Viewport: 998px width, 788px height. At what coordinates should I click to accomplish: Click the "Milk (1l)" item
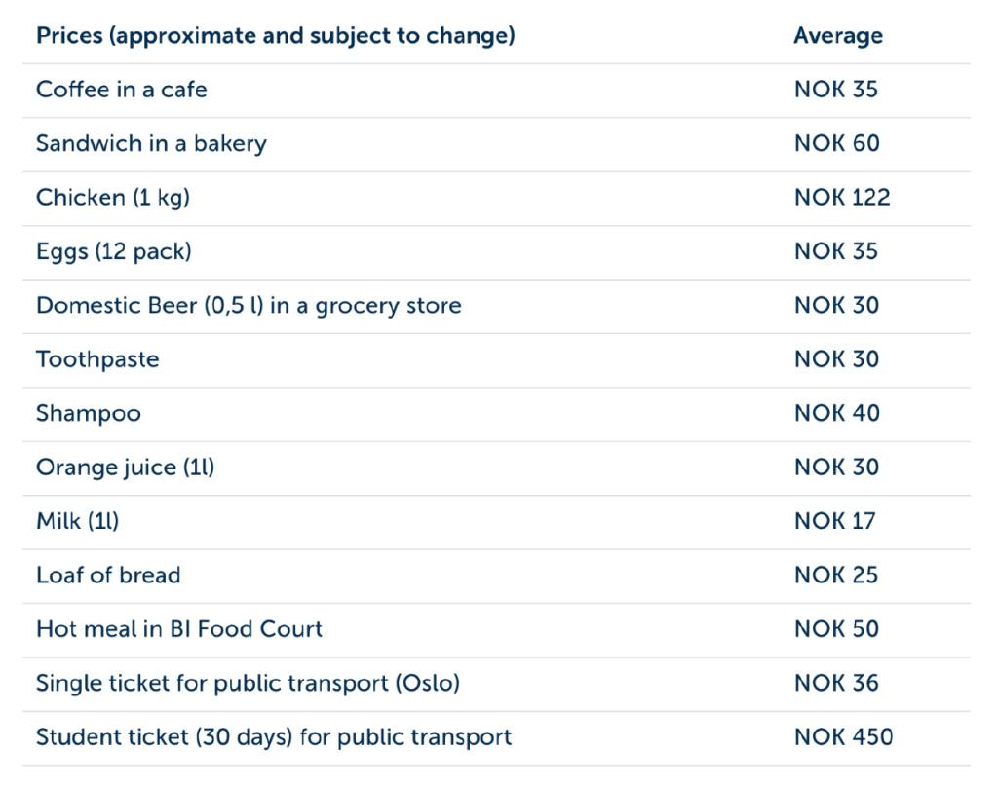pyautogui.click(x=77, y=521)
